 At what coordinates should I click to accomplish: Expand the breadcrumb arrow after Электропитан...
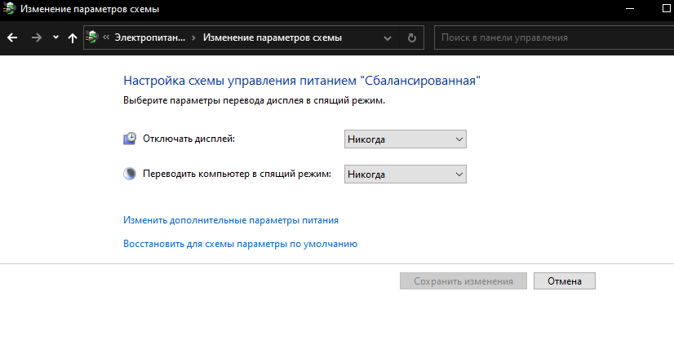(194, 38)
